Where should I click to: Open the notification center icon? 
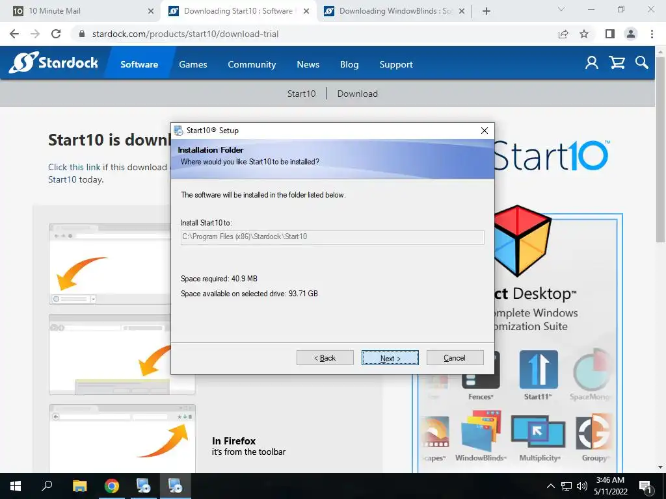tap(646, 487)
